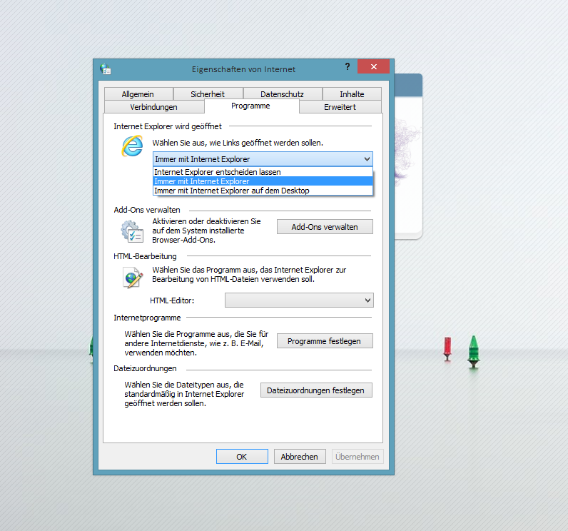The image size is (568, 531).
Task: Click the question mark help button
Action: [348, 66]
